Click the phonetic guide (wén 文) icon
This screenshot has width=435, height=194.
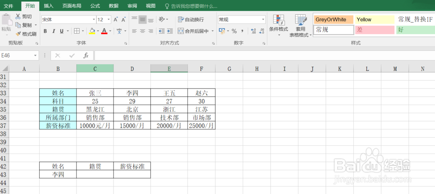119,31
